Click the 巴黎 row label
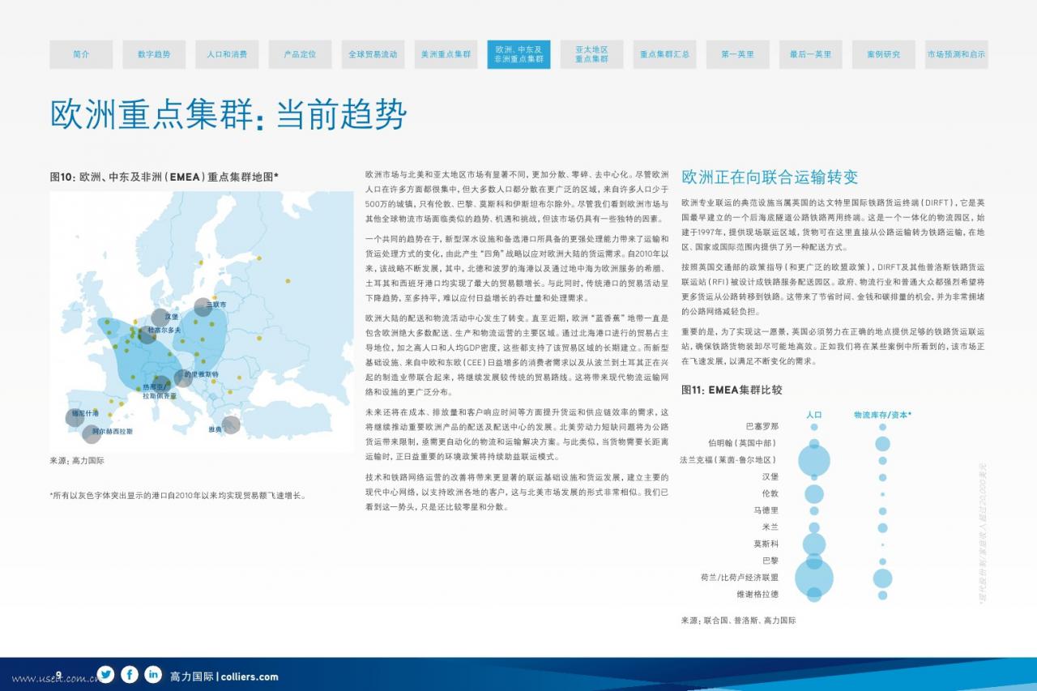Screen dimensions: 1037x691 coord(770,561)
